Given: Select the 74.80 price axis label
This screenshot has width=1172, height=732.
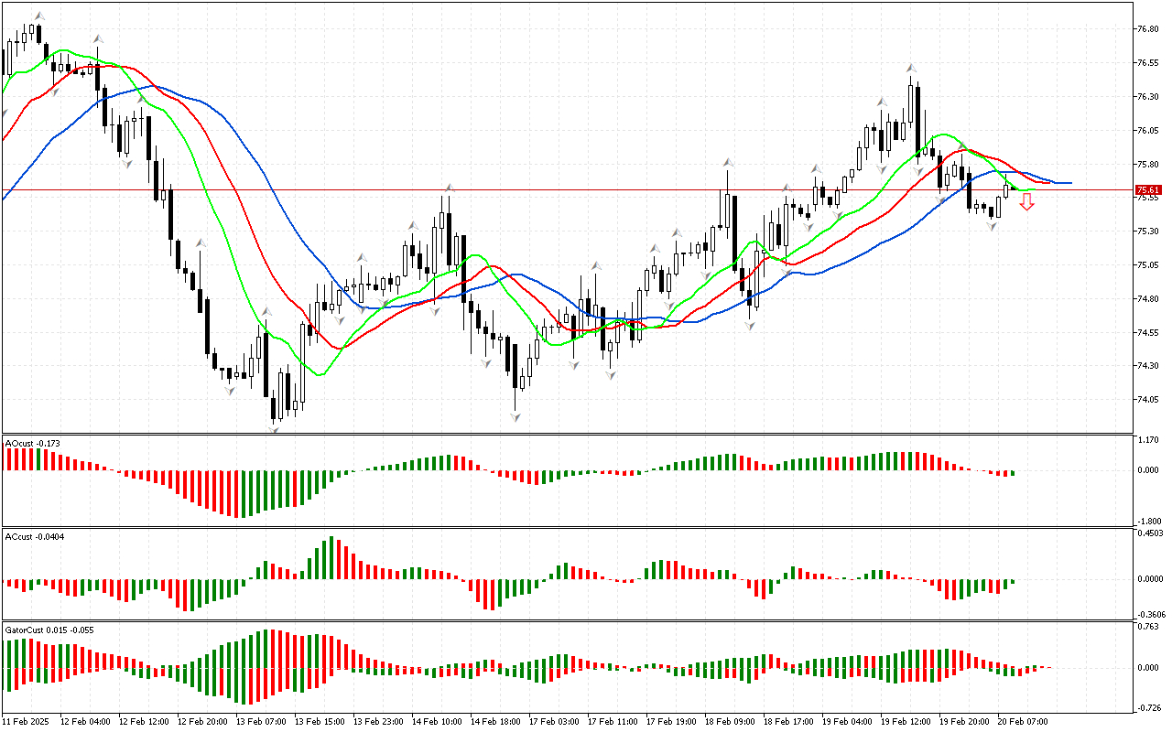Looking at the screenshot, I should click(1147, 299).
